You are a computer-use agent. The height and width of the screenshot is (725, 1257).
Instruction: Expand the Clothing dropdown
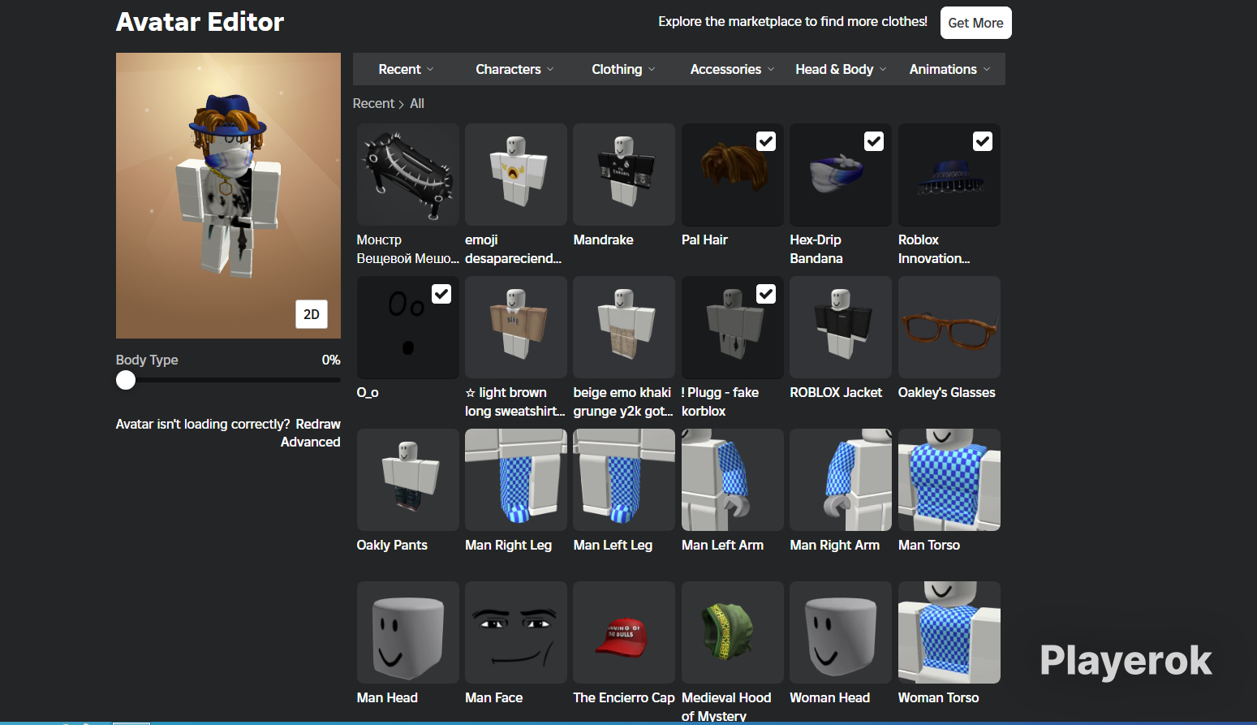(623, 69)
